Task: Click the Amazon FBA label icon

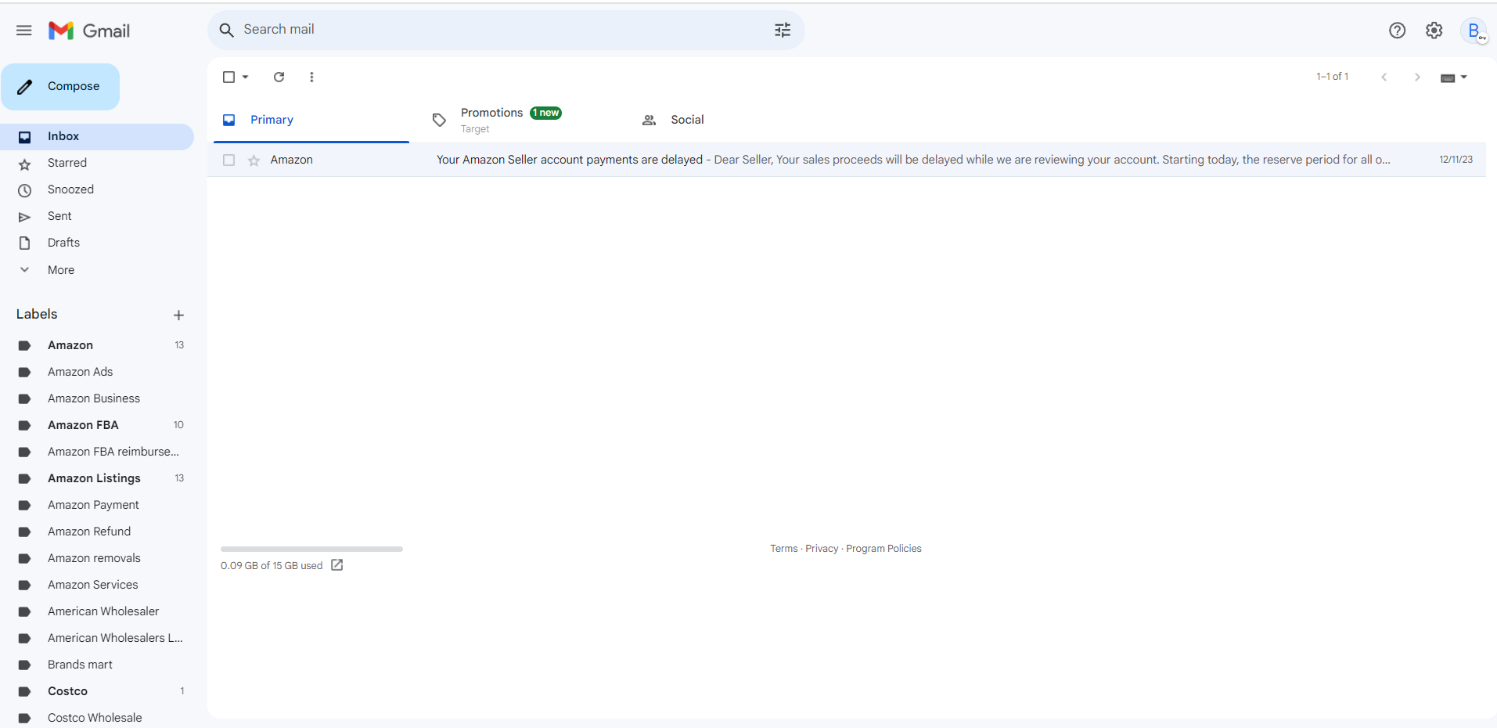Action: (x=24, y=425)
